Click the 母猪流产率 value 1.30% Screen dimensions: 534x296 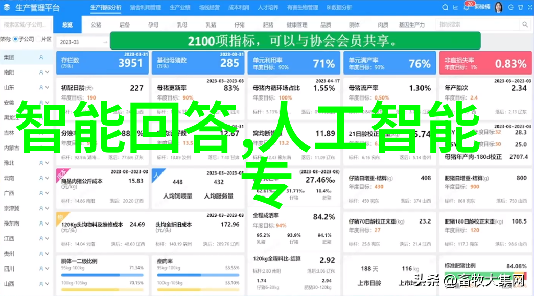click(420, 88)
